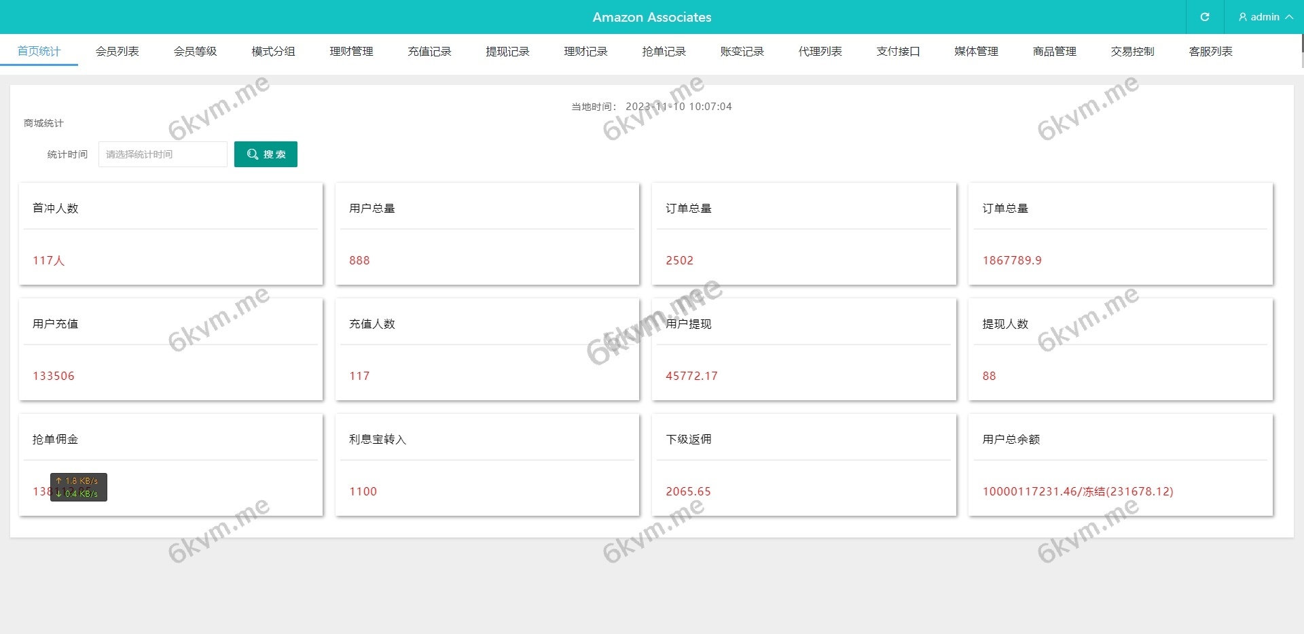View the 提现记录 tab

[x=507, y=52]
